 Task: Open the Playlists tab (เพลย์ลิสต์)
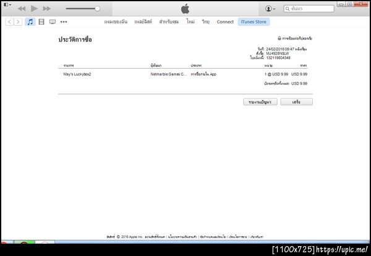[x=143, y=22]
